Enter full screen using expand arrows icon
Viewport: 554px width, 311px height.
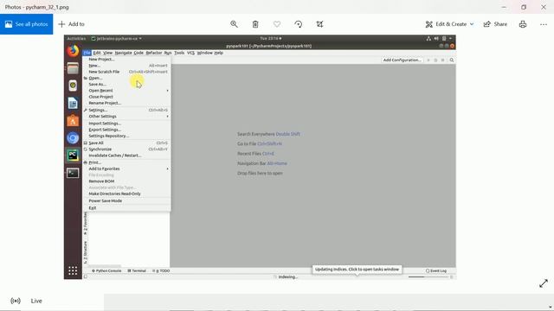coord(544,283)
